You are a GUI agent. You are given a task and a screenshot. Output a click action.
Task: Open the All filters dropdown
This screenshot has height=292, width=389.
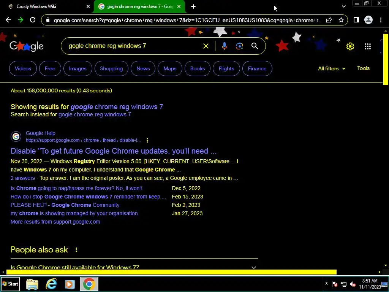[331, 68]
